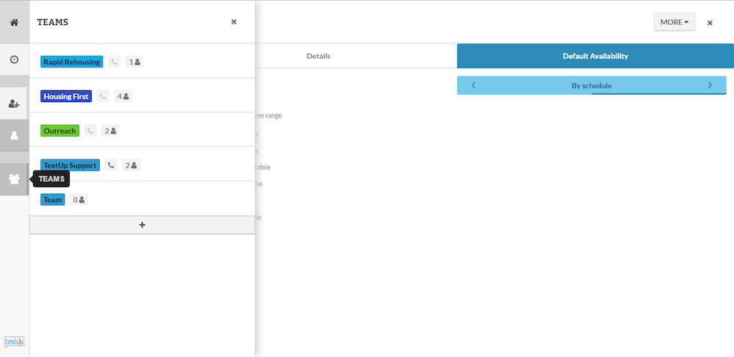734x357 pixels.
Task: Select the Default Availability tab
Action: coord(595,57)
